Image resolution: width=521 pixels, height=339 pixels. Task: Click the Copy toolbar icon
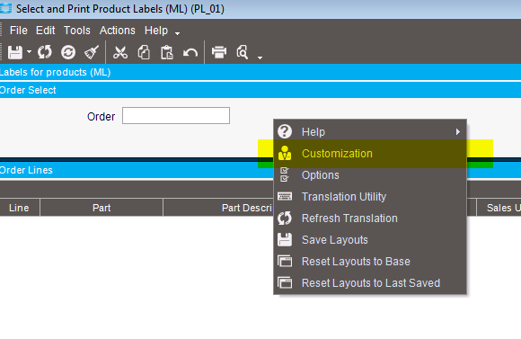point(144,52)
